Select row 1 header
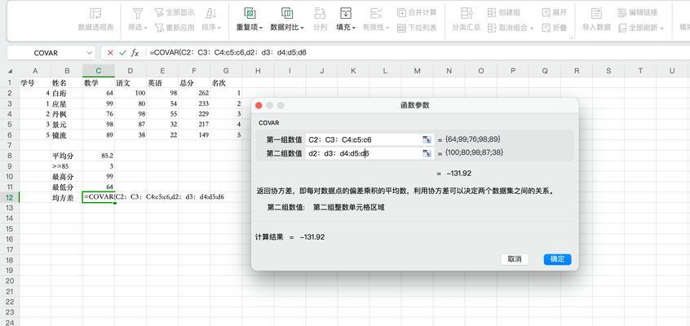Screen dimensions: 690x326 10,82
